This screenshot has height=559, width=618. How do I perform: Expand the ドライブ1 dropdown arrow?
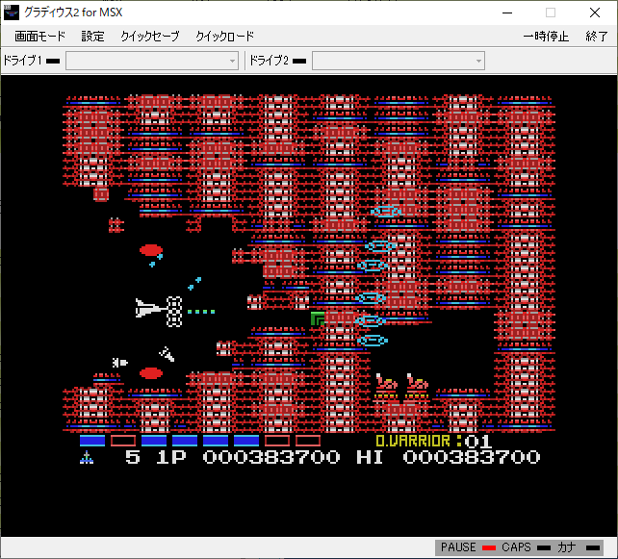[232, 61]
